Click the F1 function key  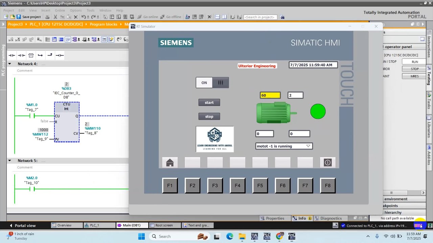pyautogui.click(x=170, y=185)
